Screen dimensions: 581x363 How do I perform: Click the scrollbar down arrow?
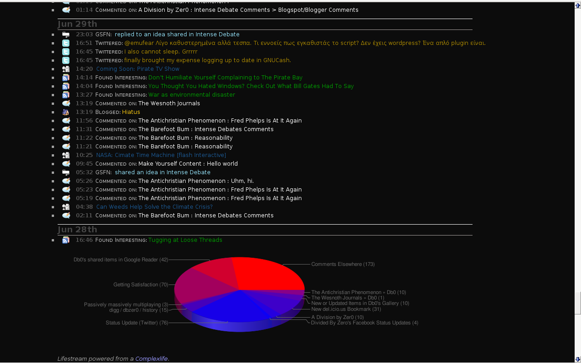(x=578, y=359)
